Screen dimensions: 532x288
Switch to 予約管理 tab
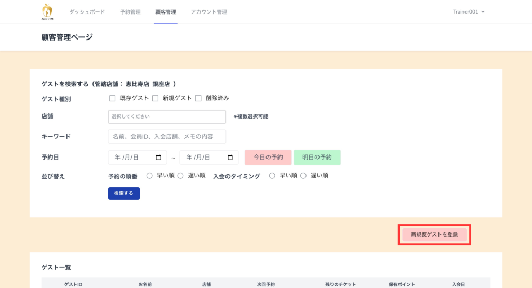tap(130, 12)
